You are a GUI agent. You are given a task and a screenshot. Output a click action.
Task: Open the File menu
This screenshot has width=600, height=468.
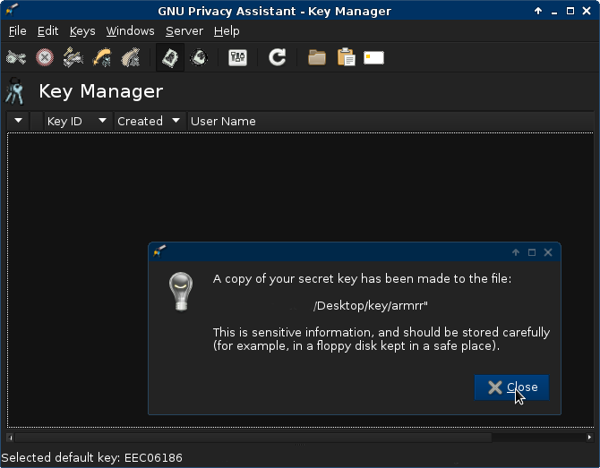pyautogui.click(x=18, y=31)
